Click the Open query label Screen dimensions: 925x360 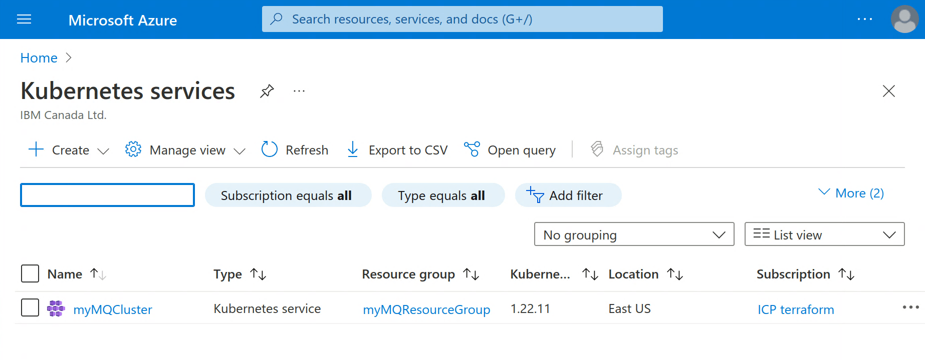coord(522,150)
